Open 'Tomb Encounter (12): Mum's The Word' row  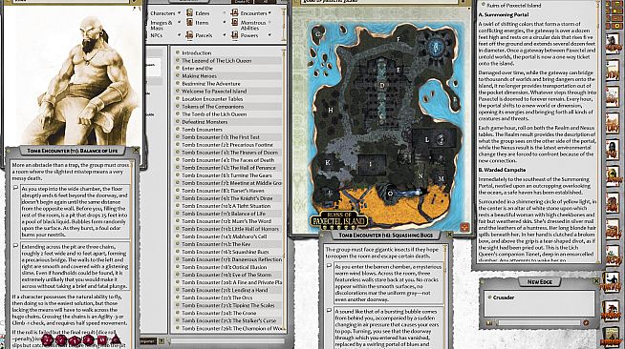[x=229, y=221]
